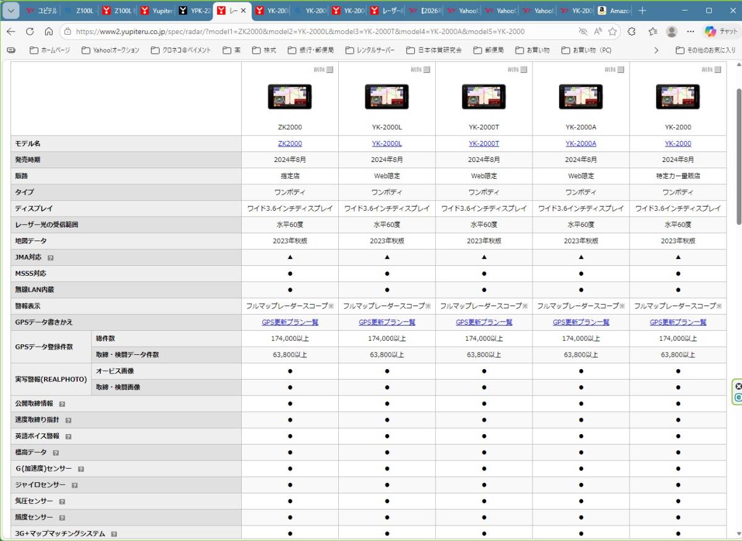
Task: Delete the YK-2000T column using 削除 icon
Action: (x=524, y=70)
